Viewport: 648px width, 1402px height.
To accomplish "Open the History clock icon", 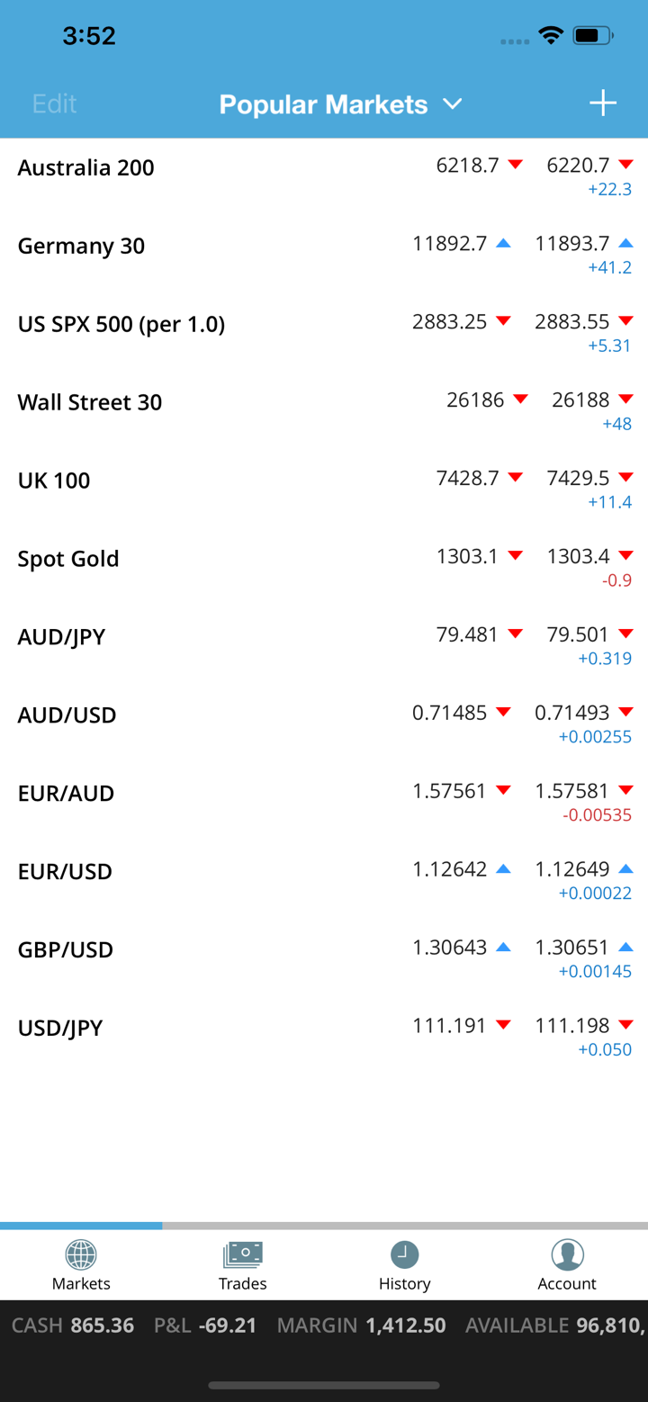I will pos(404,1254).
